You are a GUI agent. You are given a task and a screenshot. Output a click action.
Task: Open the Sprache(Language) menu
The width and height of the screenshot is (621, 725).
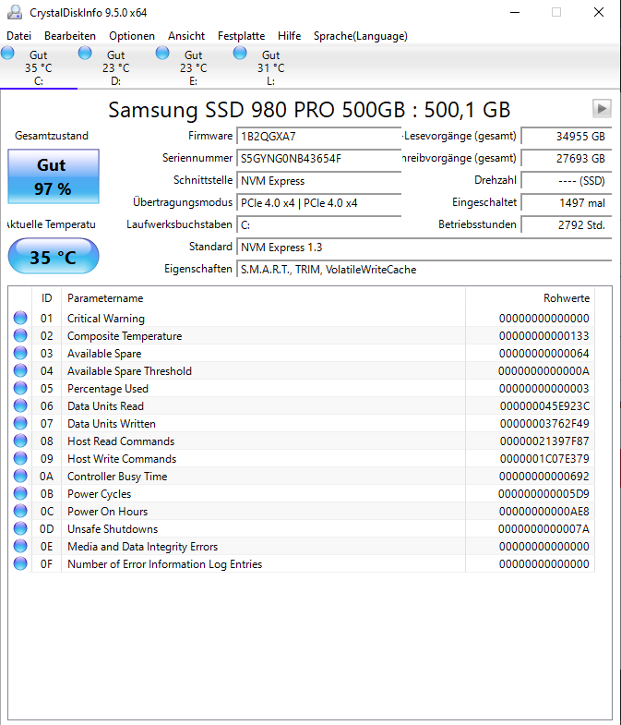coord(361,36)
